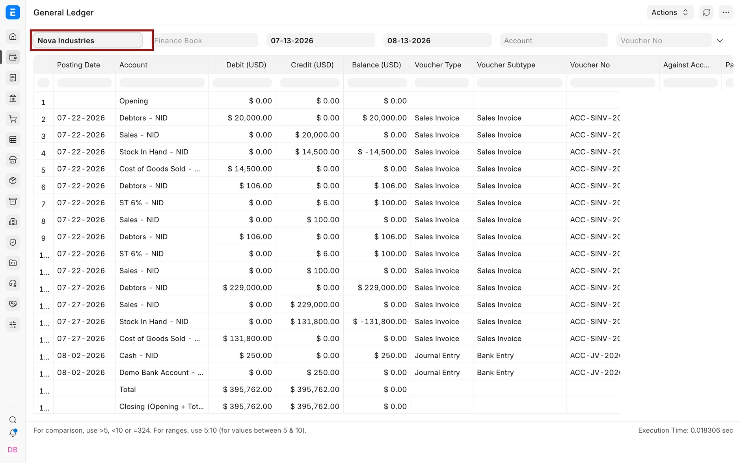741x463 pixels.
Task: Open the storefront Selling sidebar icon
Action: (x=13, y=160)
